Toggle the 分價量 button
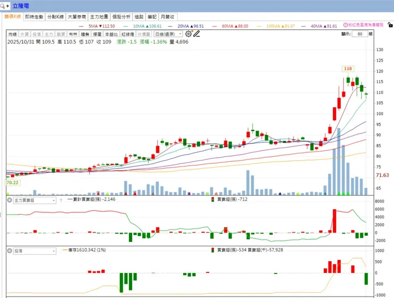 [144, 34]
